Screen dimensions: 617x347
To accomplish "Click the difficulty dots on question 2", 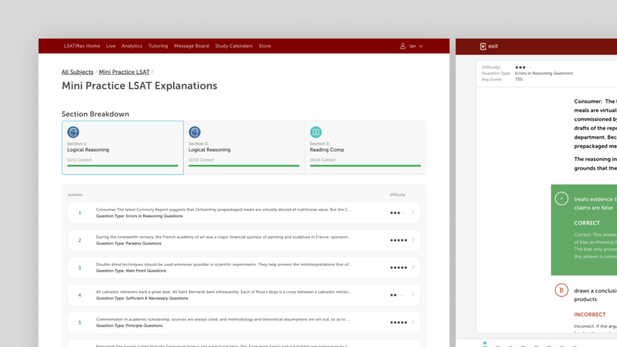I will point(398,240).
